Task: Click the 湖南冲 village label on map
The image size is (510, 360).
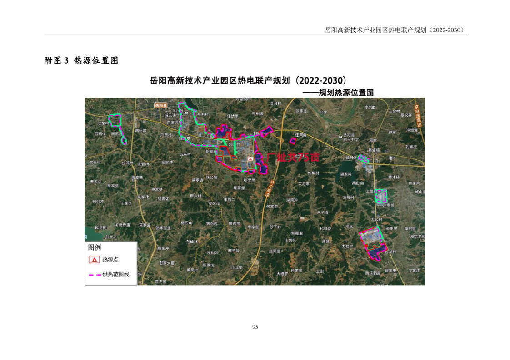Action: 291,200
